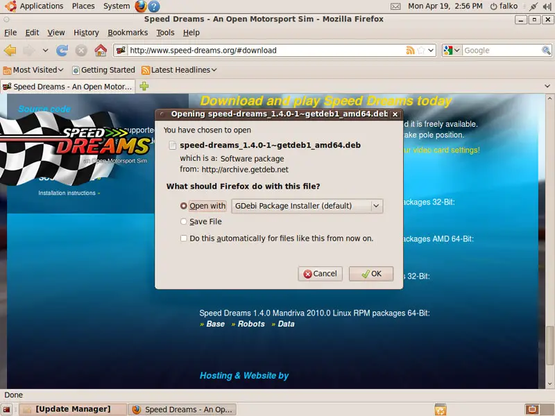
Task: Click the Speed Dreams taskbar window button
Action: tap(182, 409)
